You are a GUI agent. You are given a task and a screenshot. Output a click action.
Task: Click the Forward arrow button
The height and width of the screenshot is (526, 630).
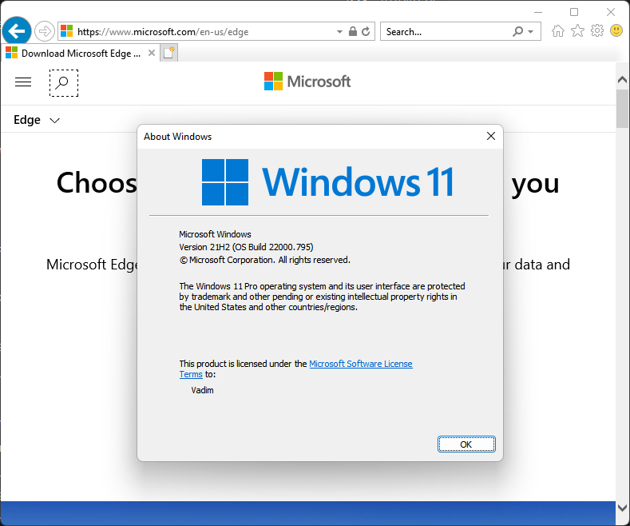tap(44, 31)
